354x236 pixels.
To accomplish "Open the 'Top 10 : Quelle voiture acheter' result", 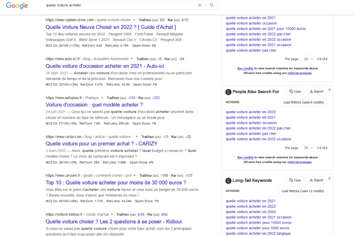I will tap(116, 183).
